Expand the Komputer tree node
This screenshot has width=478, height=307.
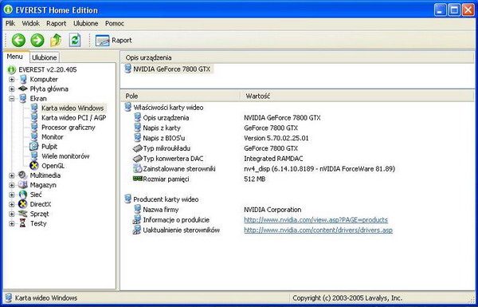click(x=12, y=80)
